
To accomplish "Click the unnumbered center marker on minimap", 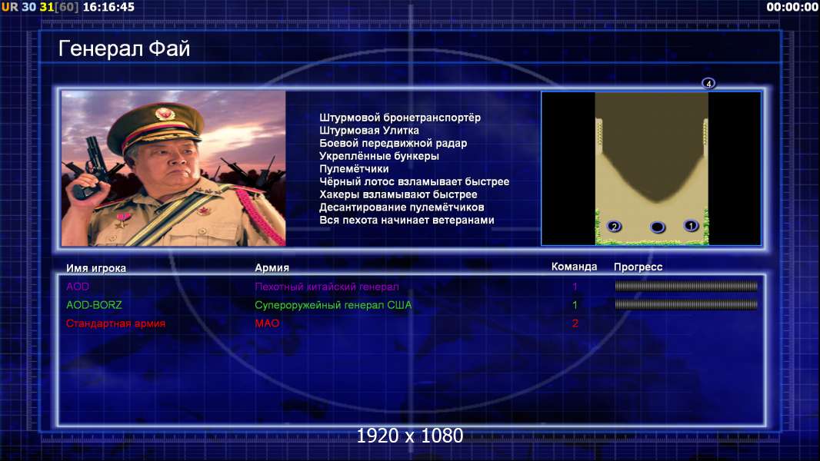I will tap(658, 227).
